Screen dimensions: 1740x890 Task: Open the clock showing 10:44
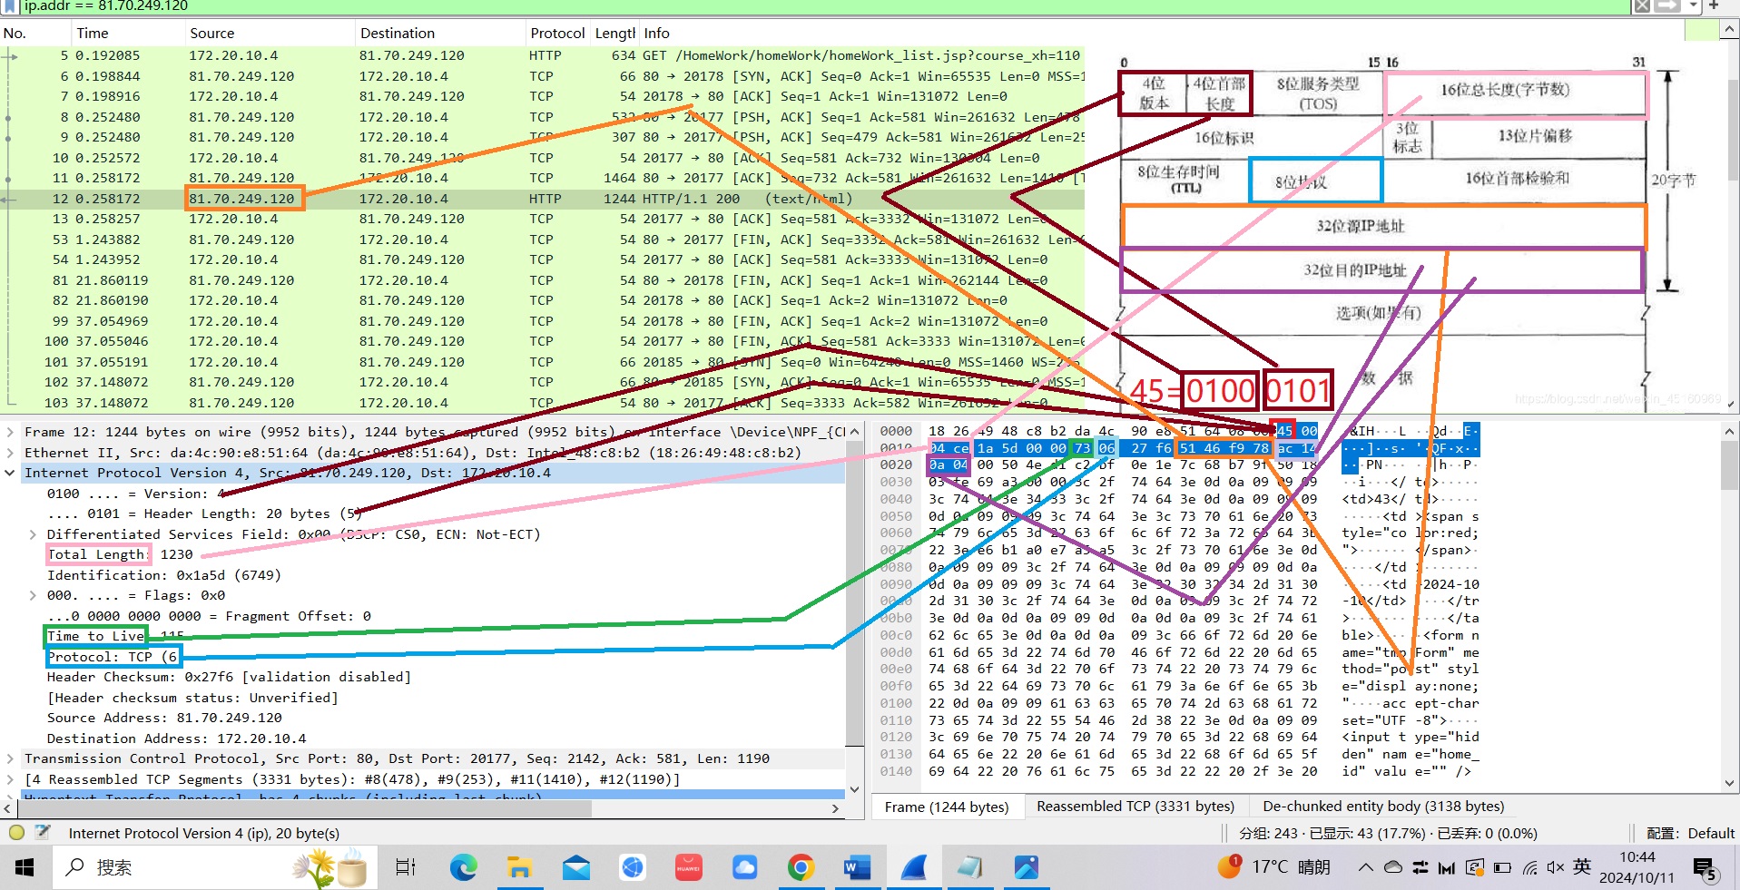pyautogui.click(x=1637, y=867)
